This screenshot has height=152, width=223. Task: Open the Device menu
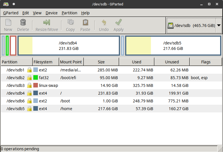click(51, 13)
